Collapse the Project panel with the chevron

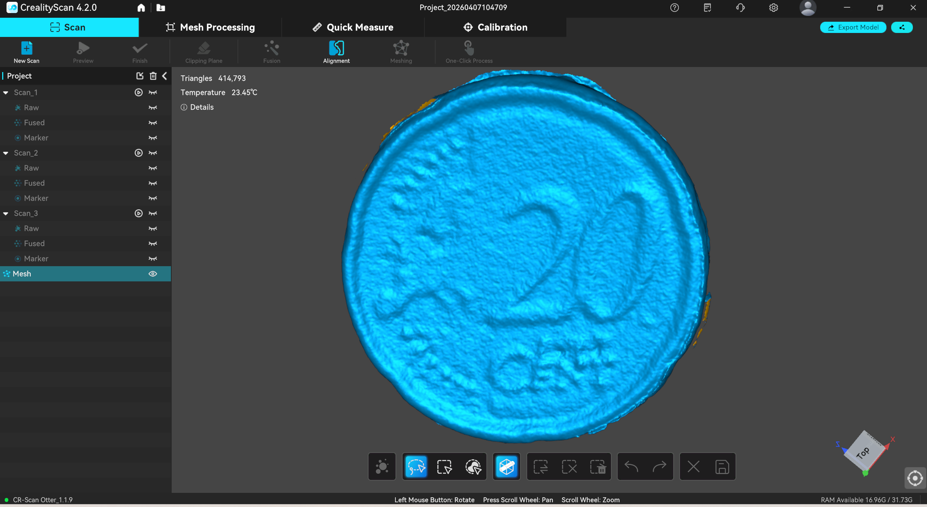pos(165,76)
